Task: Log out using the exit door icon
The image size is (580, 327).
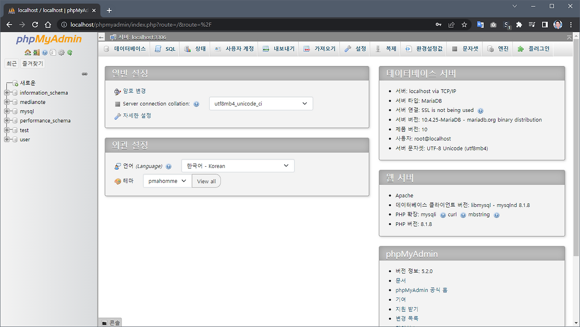Action: 36,53
